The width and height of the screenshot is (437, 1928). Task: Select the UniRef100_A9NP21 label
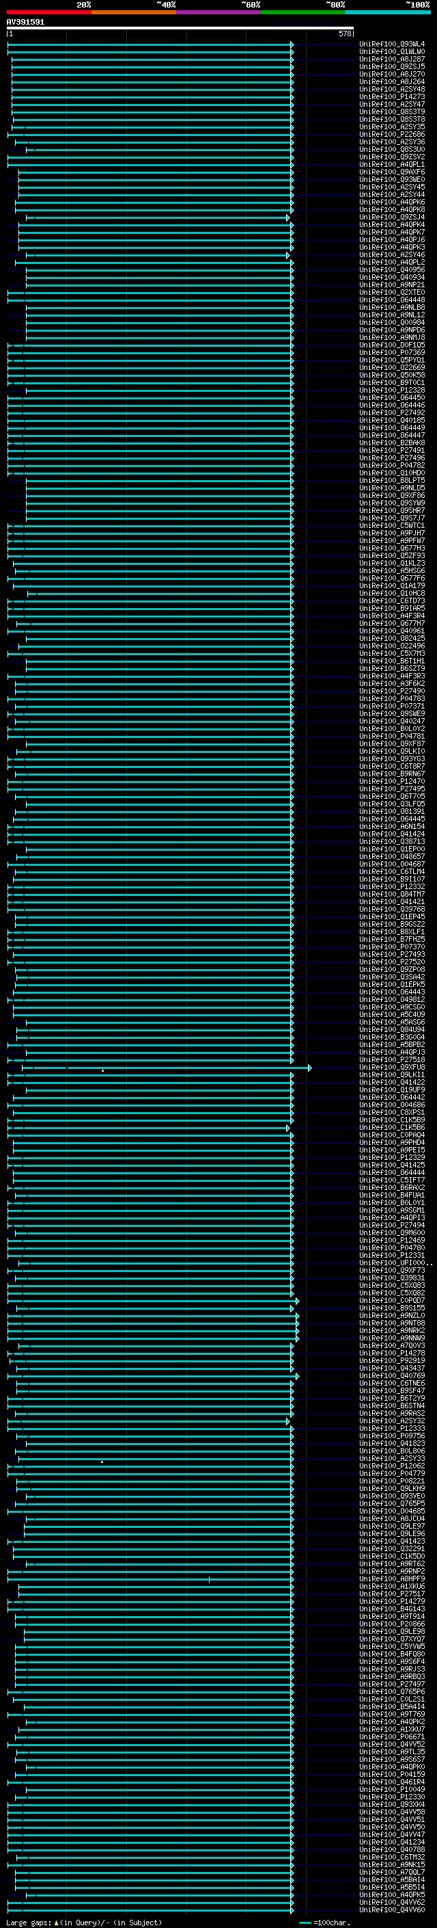[x=391, y=285]
